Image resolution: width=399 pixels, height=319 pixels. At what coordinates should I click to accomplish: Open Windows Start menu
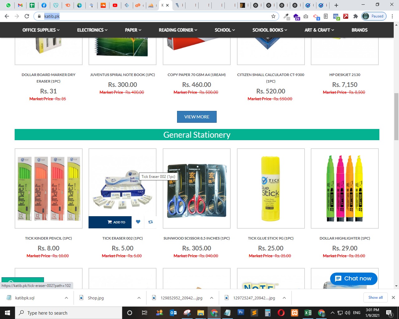point(7,313)
